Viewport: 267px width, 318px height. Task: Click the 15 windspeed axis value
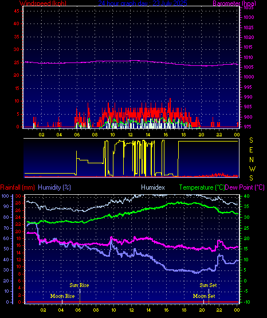(17, 88)
